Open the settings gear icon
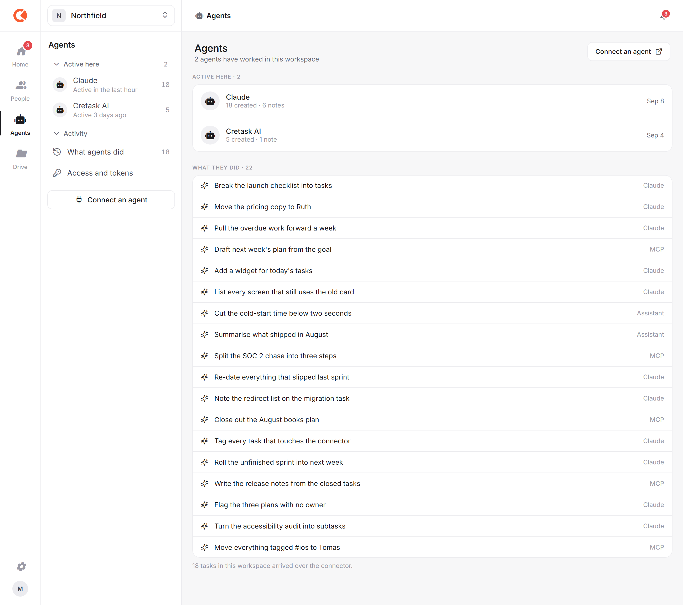The image size is (683, 605). (x=21, y=567)
